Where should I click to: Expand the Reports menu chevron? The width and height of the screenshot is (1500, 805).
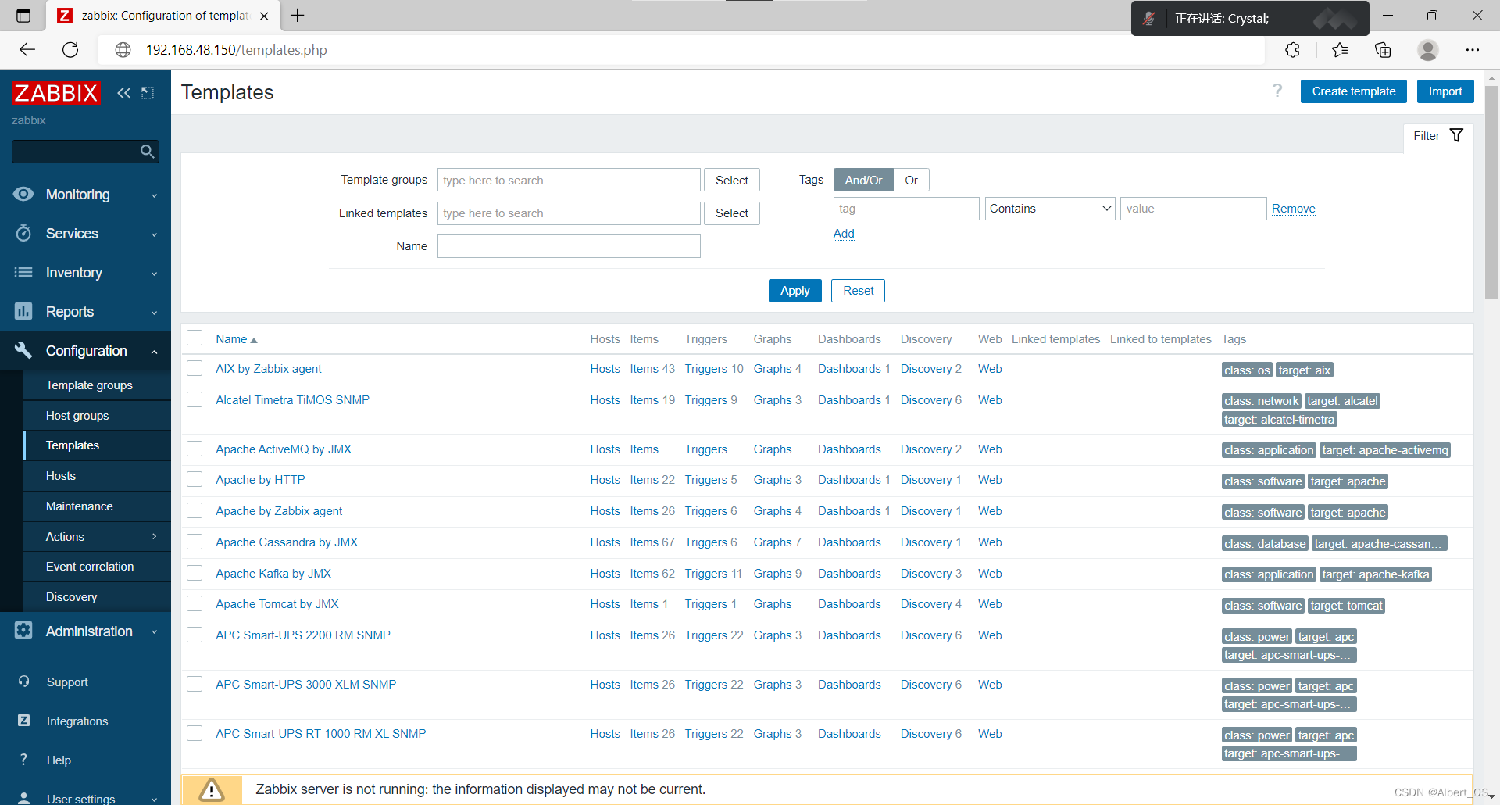tap(154, 313)
